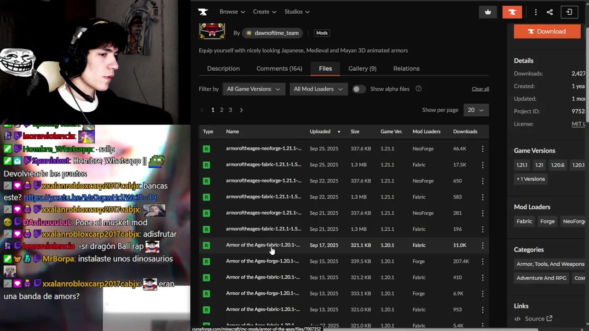Open options menu for the 11.0K downloads file
Image resolution: width=589 pixels, height=331 pixels.
coord(482,245)
